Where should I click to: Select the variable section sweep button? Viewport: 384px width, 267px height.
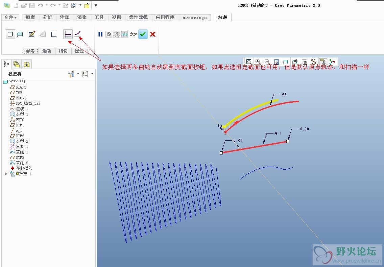(x=78, y=34)
